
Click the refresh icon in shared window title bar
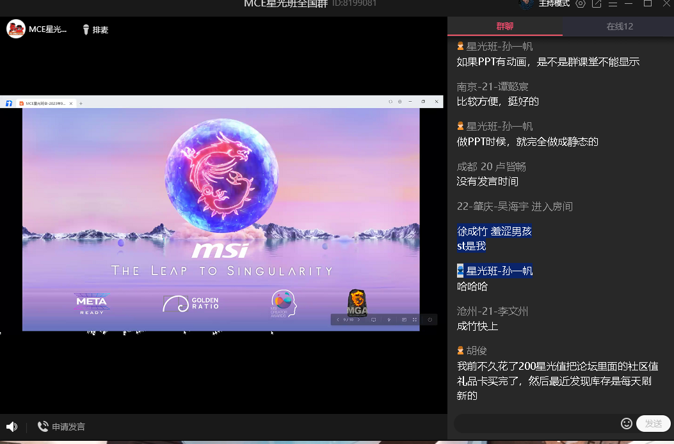390,102
